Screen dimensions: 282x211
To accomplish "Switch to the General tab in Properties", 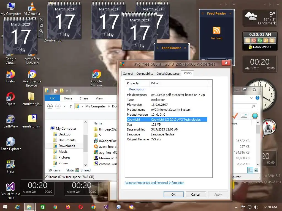I will pos(128,74).
